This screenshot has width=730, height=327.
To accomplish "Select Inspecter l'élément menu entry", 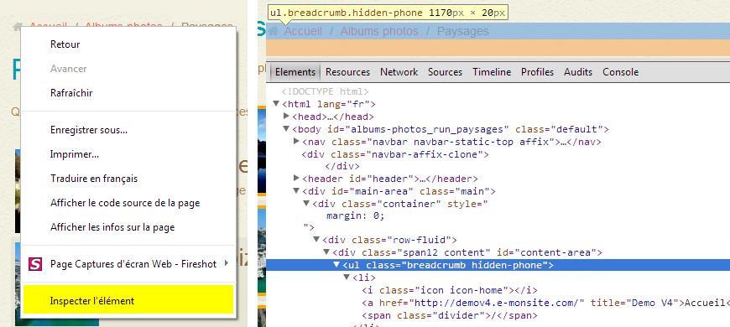I will tap(128, 300).
